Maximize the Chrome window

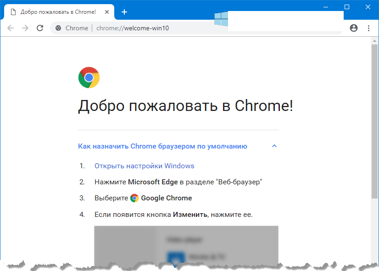[x=347, y=6]
